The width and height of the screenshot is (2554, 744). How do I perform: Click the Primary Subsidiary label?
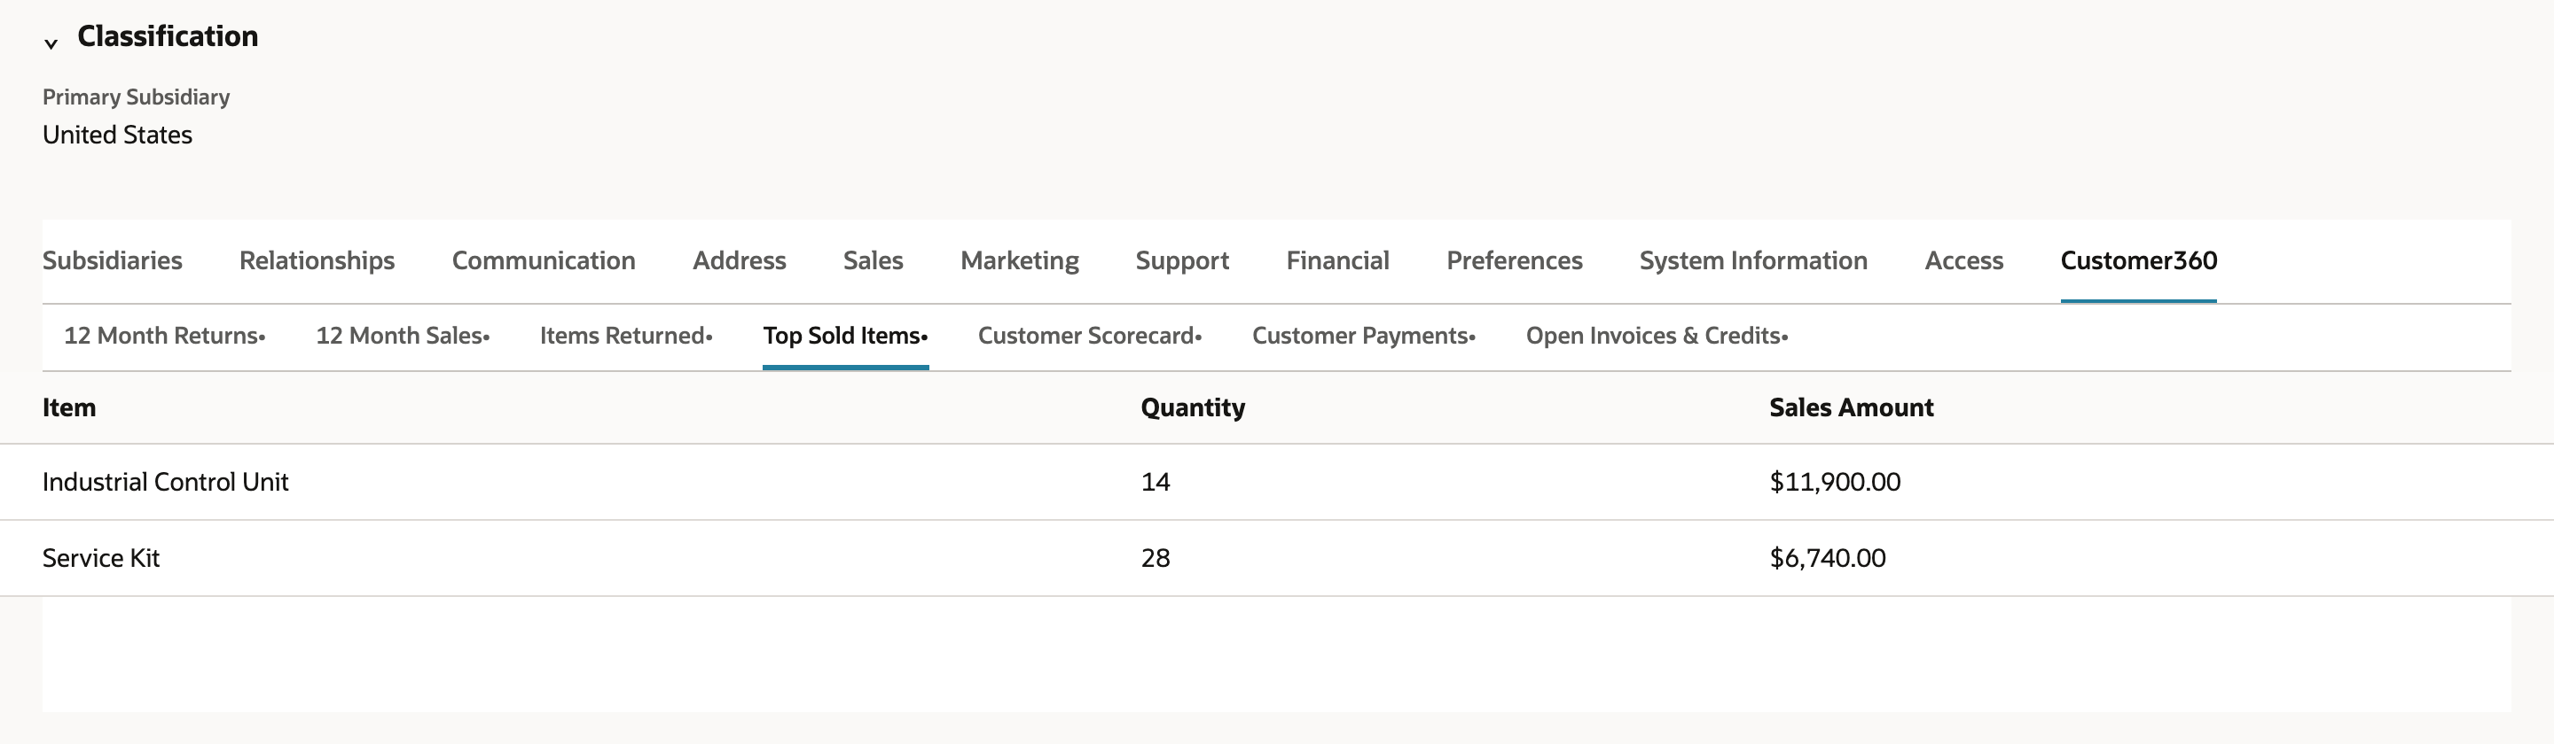[136, 97]
